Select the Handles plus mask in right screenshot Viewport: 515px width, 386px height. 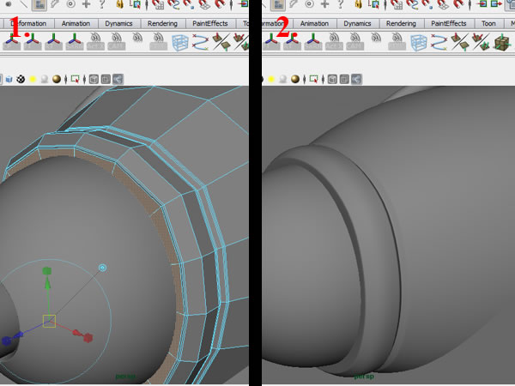point(325,4)
